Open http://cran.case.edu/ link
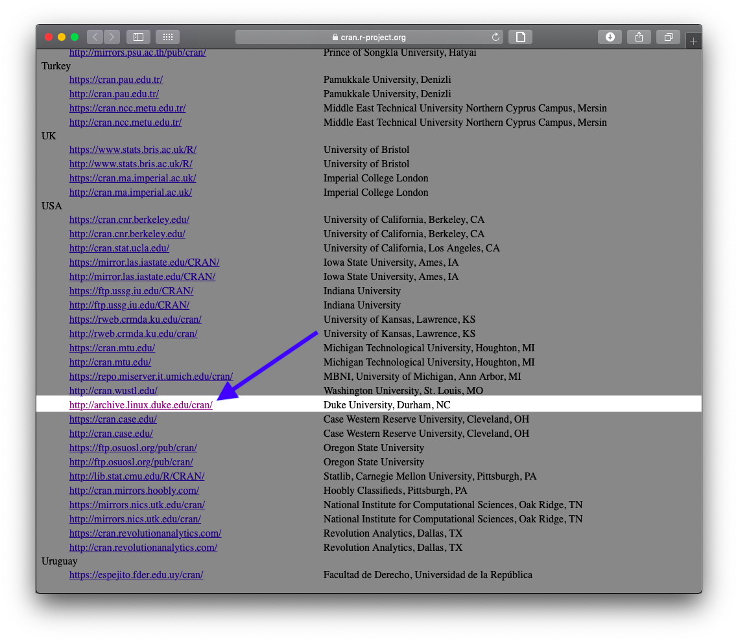This screenshot has height=641, width=738. coord(111,433)
